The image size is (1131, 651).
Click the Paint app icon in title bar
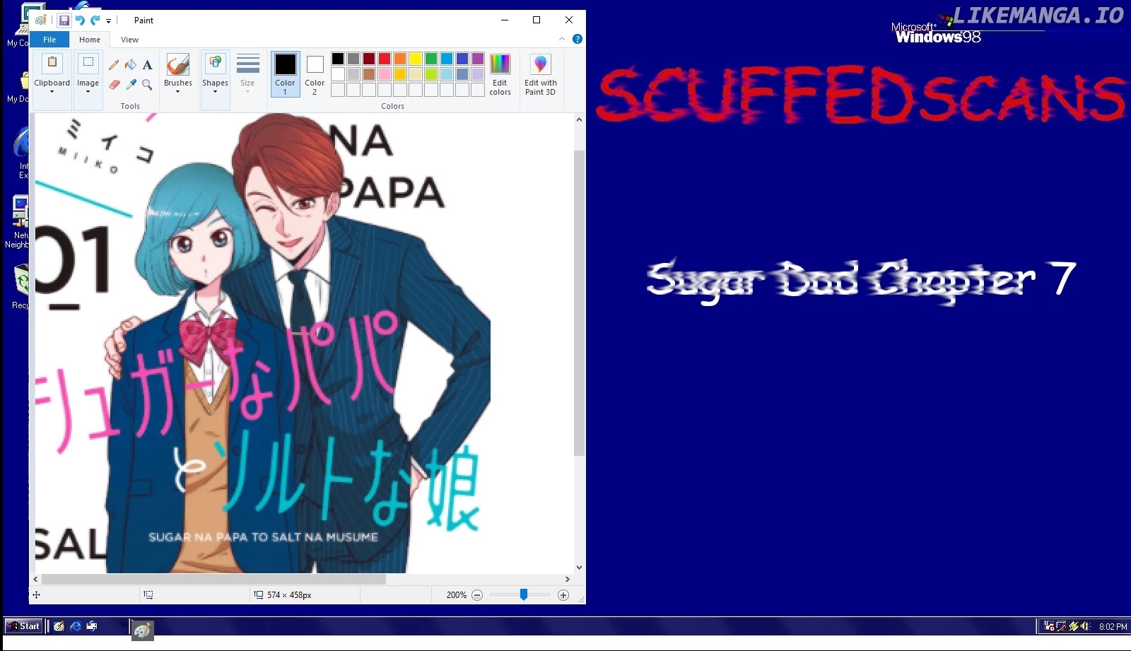pos(41,20)
